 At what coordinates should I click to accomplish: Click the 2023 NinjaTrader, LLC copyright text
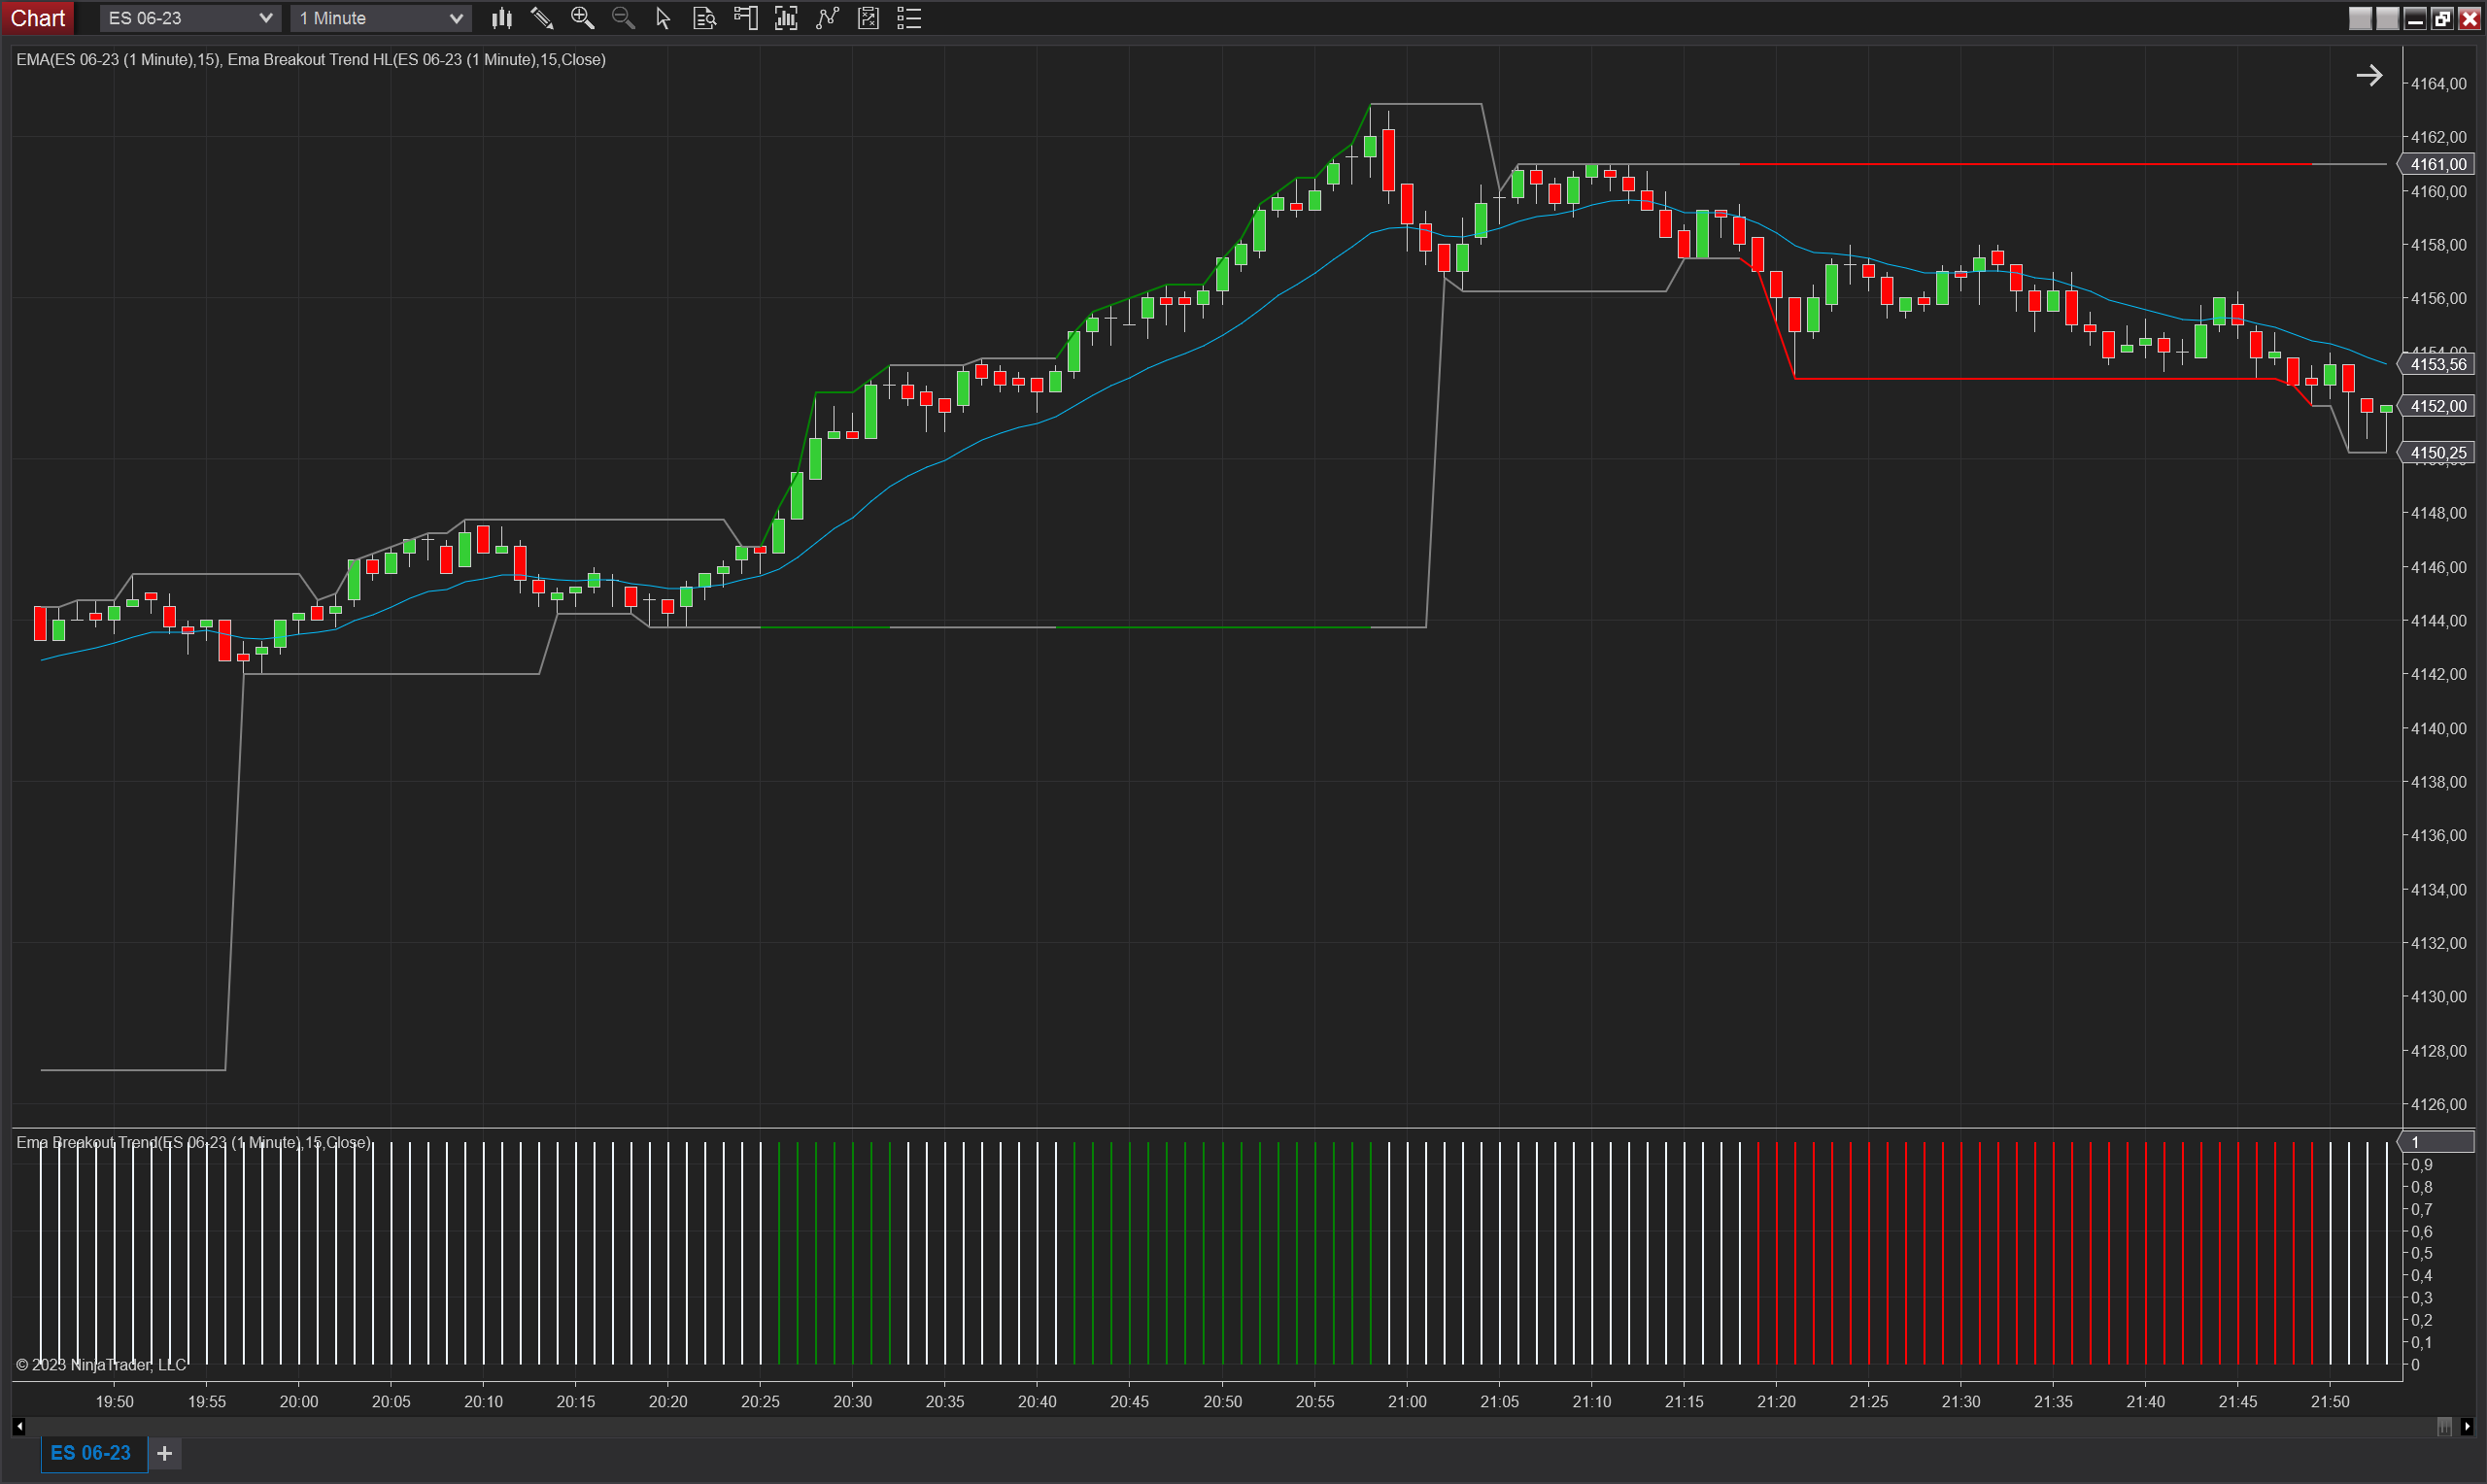point(101,1365)
